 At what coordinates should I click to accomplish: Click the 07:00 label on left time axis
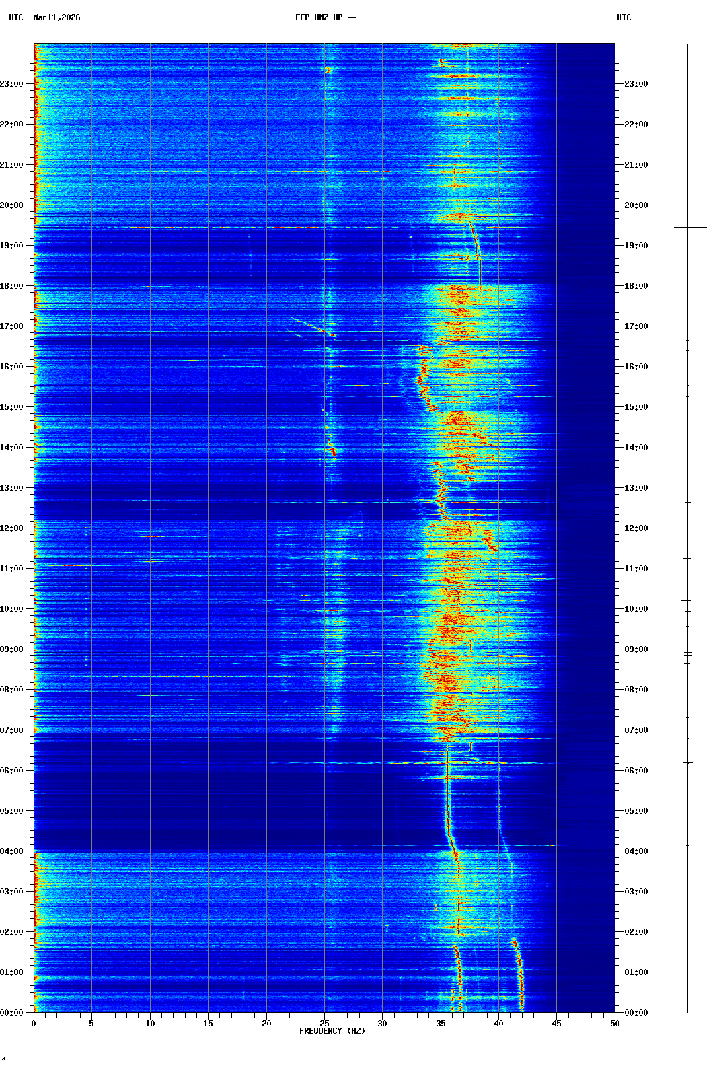pyautogui.click(x=11, y=730)
